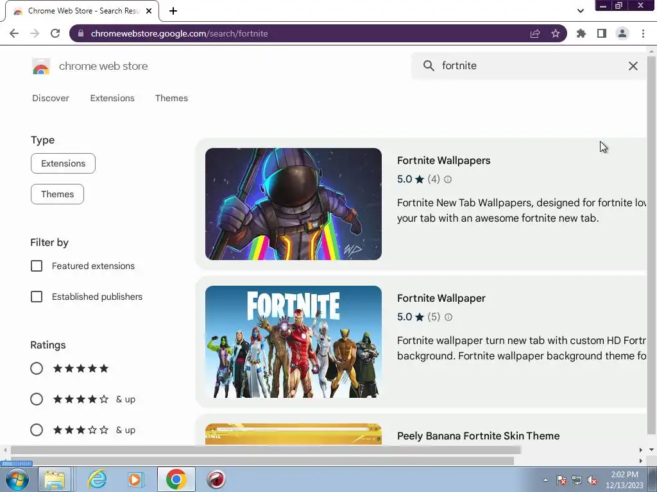Click the upper horizontal scrollbar thumb
The width and height of the screenshot is (657, 492).
click(266, 450)
